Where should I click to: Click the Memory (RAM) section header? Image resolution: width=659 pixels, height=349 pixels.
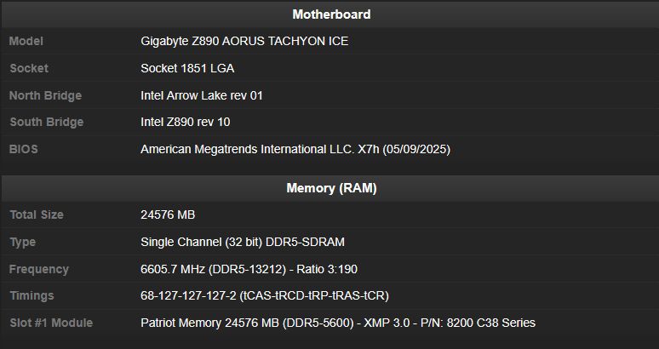331,188
